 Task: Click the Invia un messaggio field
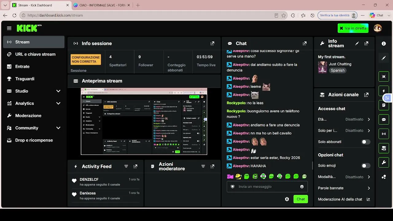(267, 187)
